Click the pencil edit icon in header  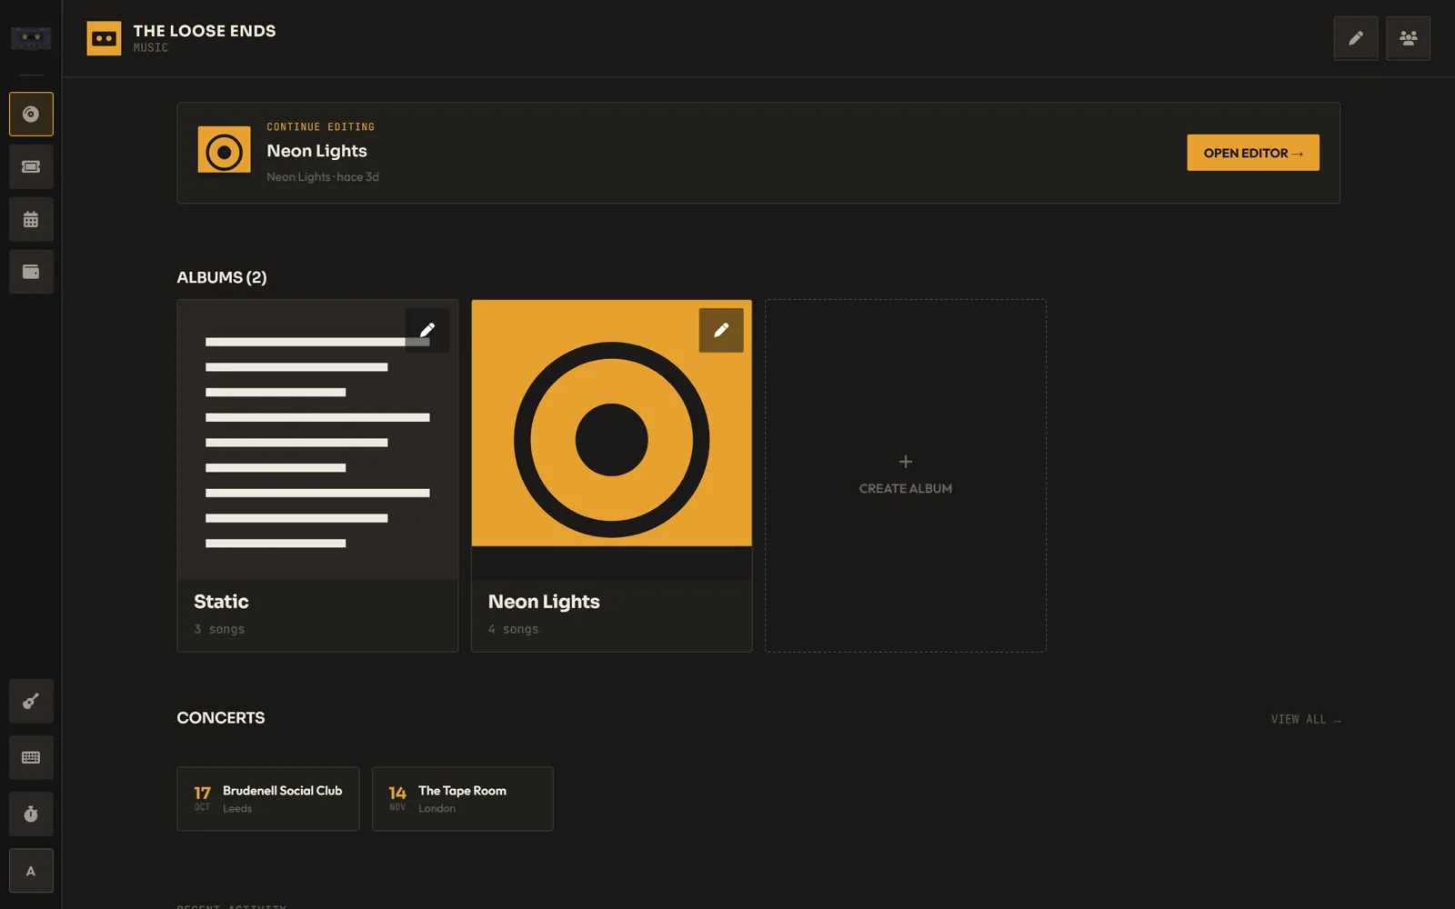(1356, 38)
